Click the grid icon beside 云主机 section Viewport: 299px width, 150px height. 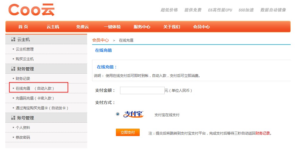coord(13,40)
